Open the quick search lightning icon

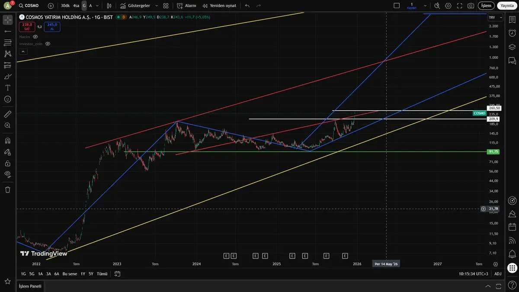437,6
